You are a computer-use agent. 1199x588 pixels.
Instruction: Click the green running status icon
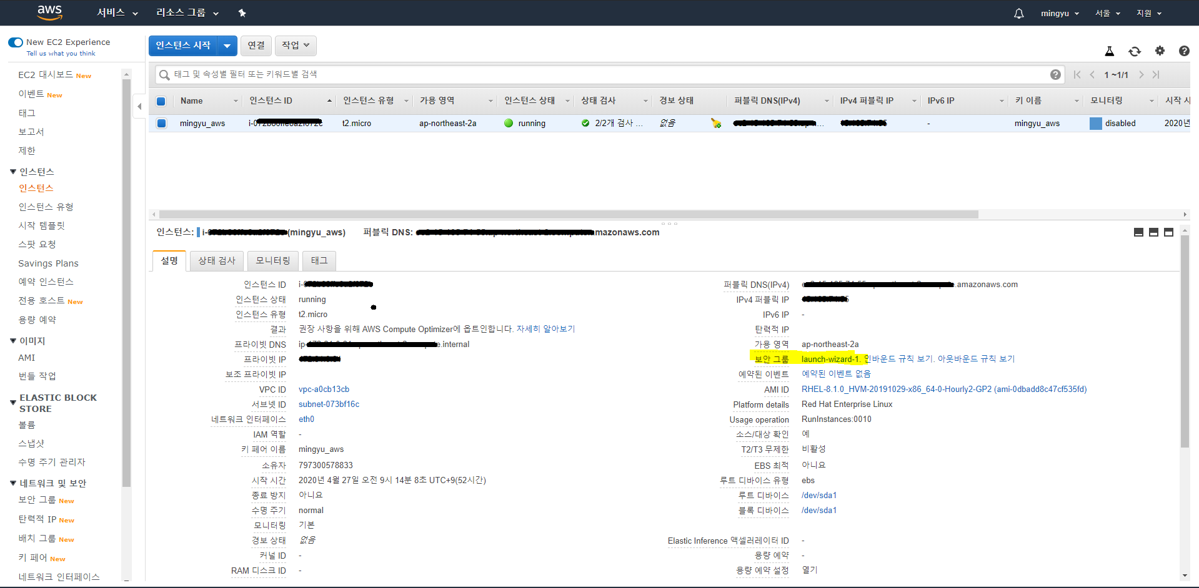[509, 123]
